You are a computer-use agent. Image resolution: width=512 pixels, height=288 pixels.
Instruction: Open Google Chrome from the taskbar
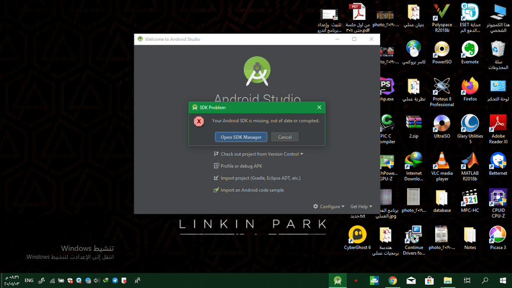click(392, 280)
